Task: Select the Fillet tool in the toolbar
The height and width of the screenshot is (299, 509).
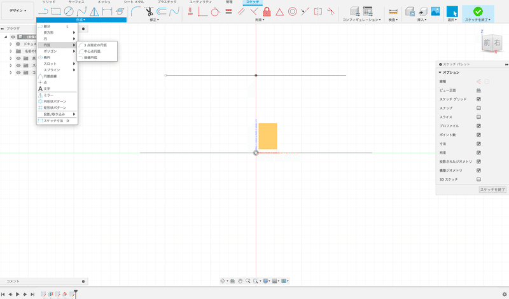Action: [x=136, y=11]
